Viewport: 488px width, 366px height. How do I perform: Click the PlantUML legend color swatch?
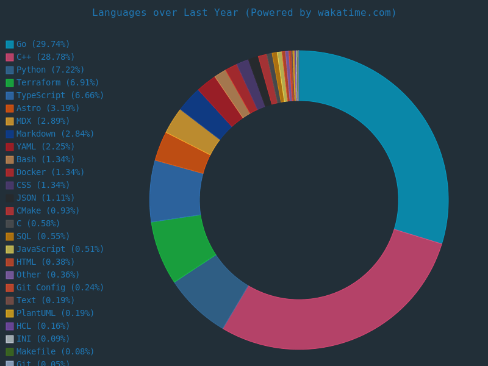tap(10, 314)
